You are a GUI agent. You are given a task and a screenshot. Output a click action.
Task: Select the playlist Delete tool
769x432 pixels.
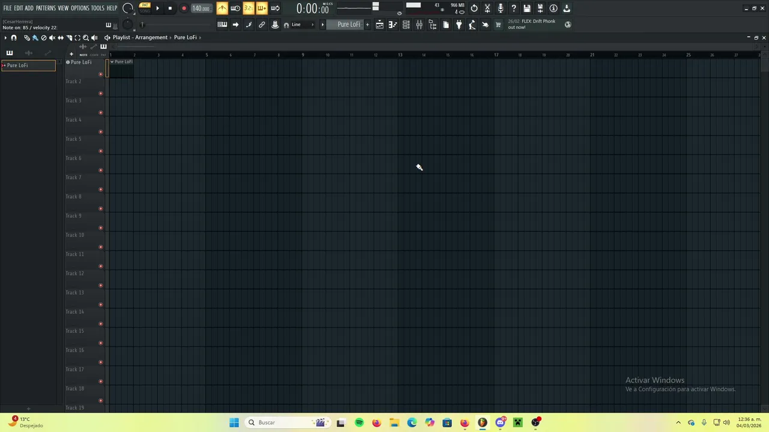(x=44, y=38)
